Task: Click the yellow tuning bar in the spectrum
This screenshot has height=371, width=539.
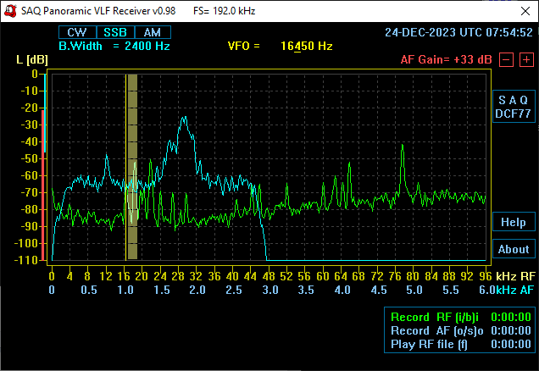Action: tap(131, 167)
